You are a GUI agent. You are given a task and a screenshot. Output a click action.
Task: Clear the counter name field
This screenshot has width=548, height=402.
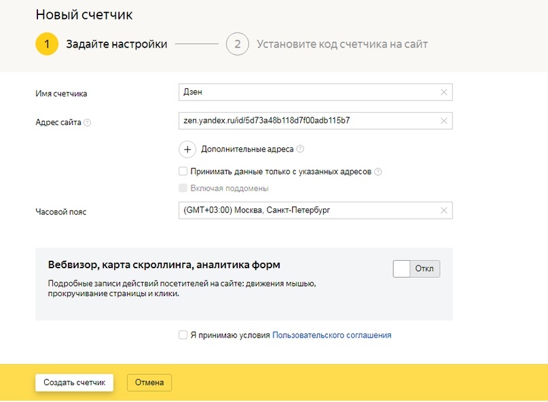click(x=444, y=92)
